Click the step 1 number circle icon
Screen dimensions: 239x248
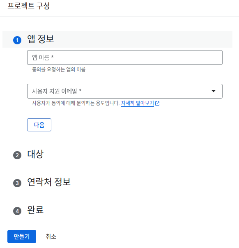tap(17, 40)
